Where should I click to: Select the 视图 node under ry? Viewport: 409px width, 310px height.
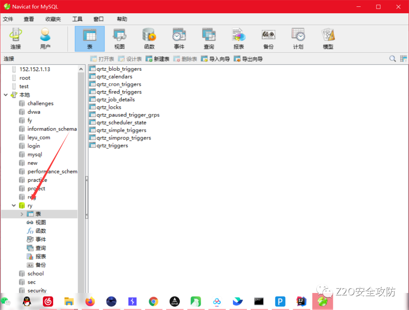click(x=41, y=223)
